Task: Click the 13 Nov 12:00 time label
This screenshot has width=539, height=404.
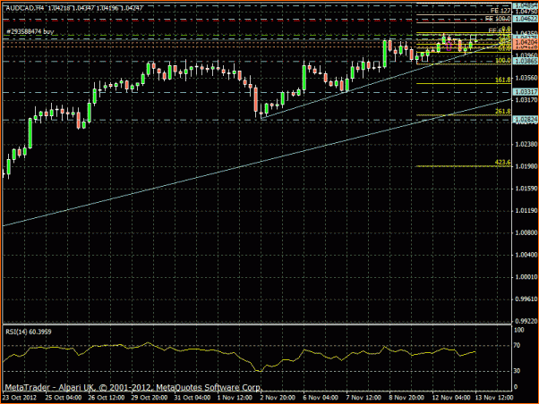Action: point(494,398)
